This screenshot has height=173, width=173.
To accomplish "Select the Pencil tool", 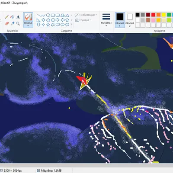I will [6, 17].
